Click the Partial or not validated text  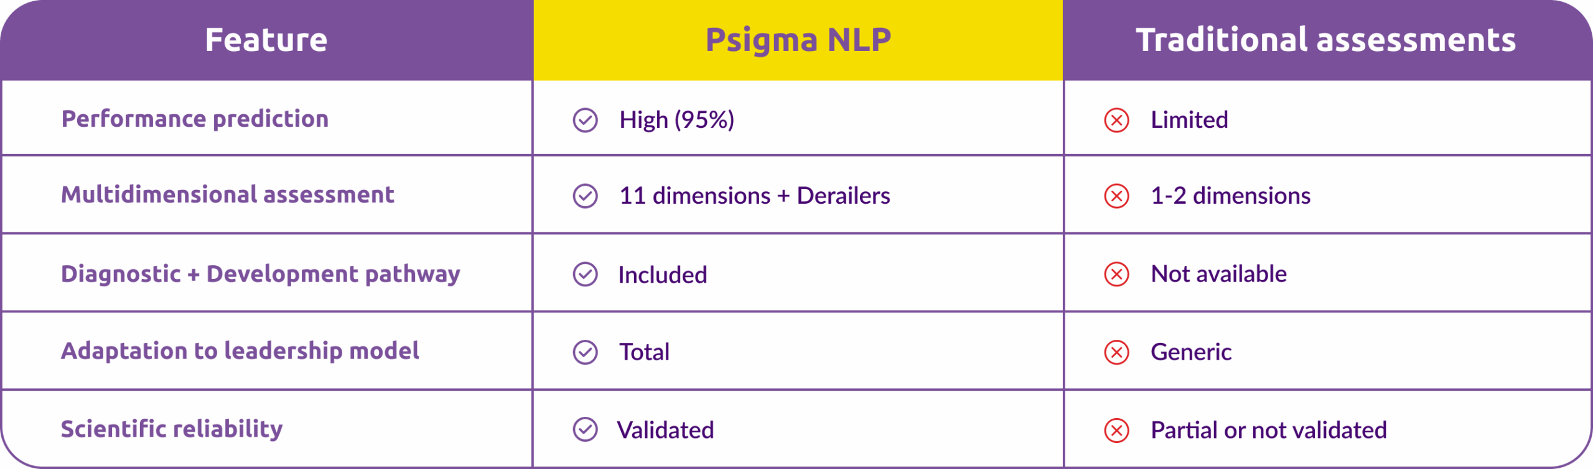[x=1268, y=430]
